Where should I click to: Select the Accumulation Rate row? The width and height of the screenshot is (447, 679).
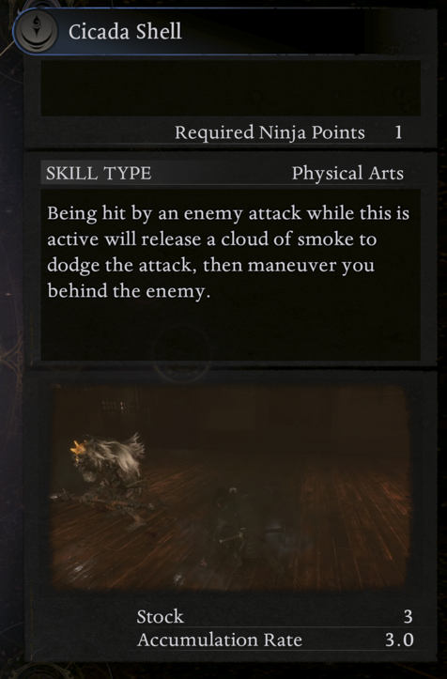coord(274,640)
